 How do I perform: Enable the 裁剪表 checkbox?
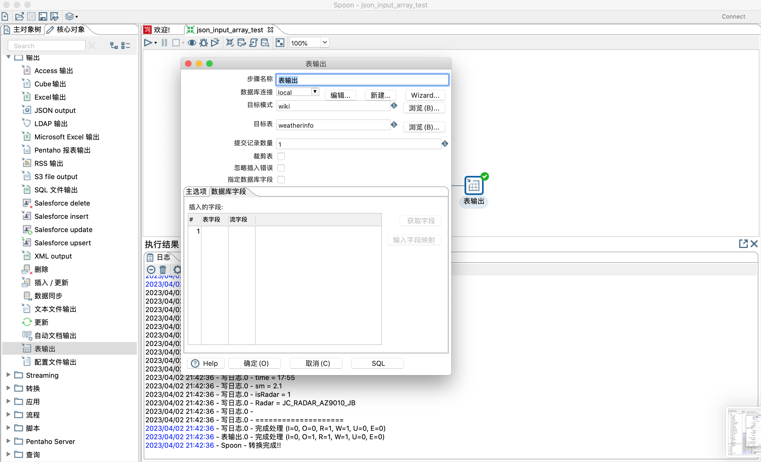point(281,156)
